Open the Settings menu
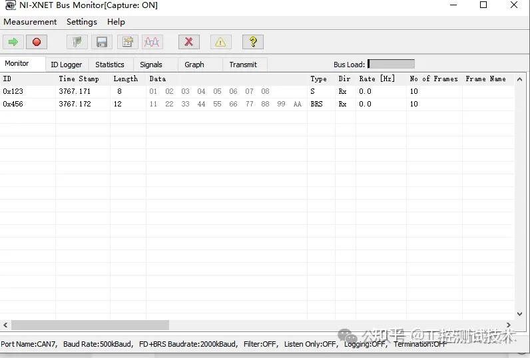Viewport: 530px width, 358px height. point(82,22)
